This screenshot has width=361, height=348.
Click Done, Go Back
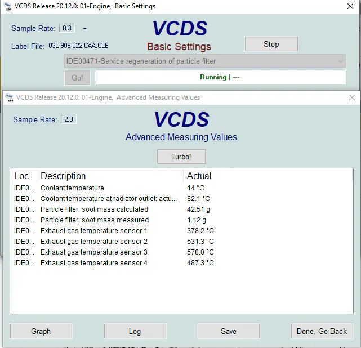(x=322, y=331)
